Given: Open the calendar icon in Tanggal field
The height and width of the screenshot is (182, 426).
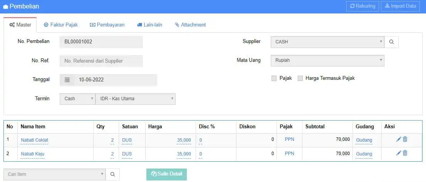Looking at the screenshot, I should (x=67, y=80).
